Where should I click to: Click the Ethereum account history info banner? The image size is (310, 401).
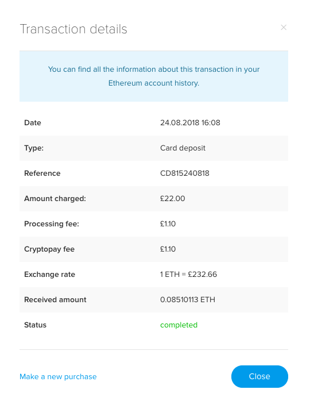(x=154, y=76)
